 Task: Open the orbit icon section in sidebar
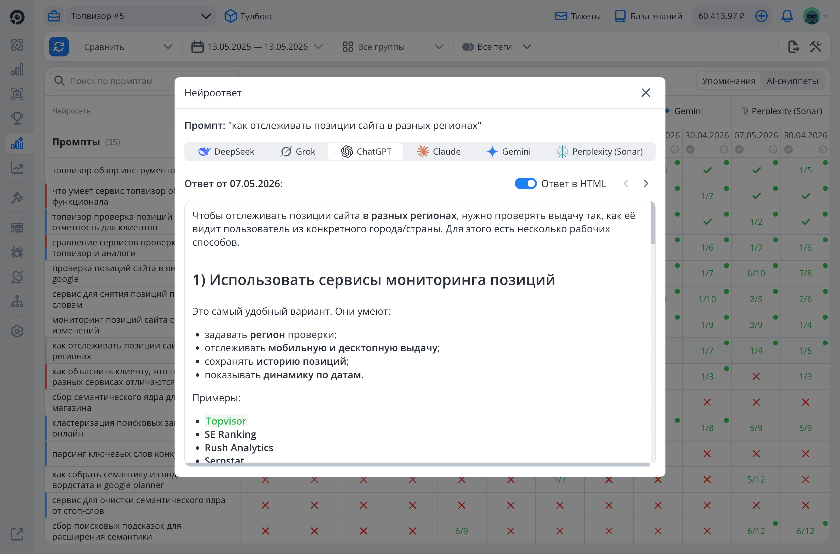pyautogui.click(x=17, y=45)
